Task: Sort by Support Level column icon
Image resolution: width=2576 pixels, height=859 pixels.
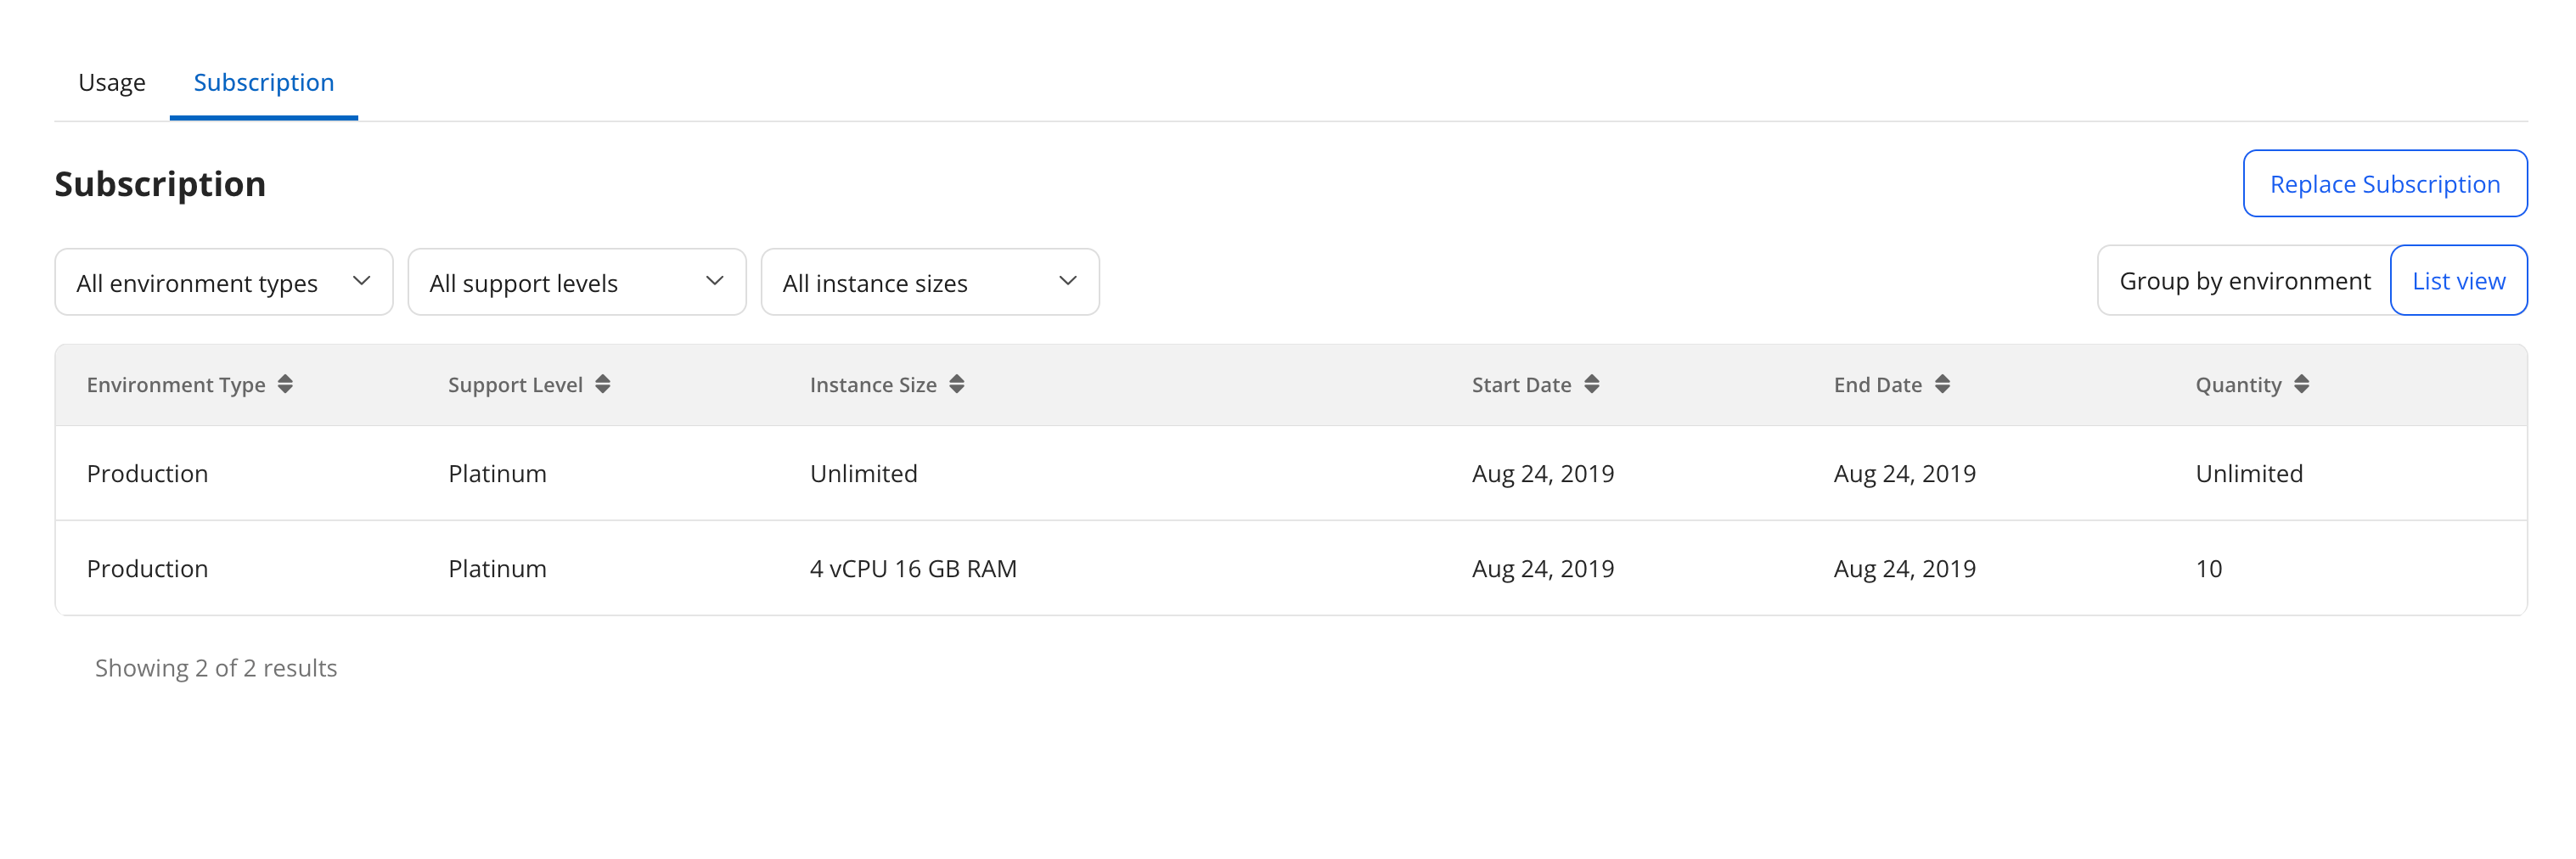Action: [602, 385]
